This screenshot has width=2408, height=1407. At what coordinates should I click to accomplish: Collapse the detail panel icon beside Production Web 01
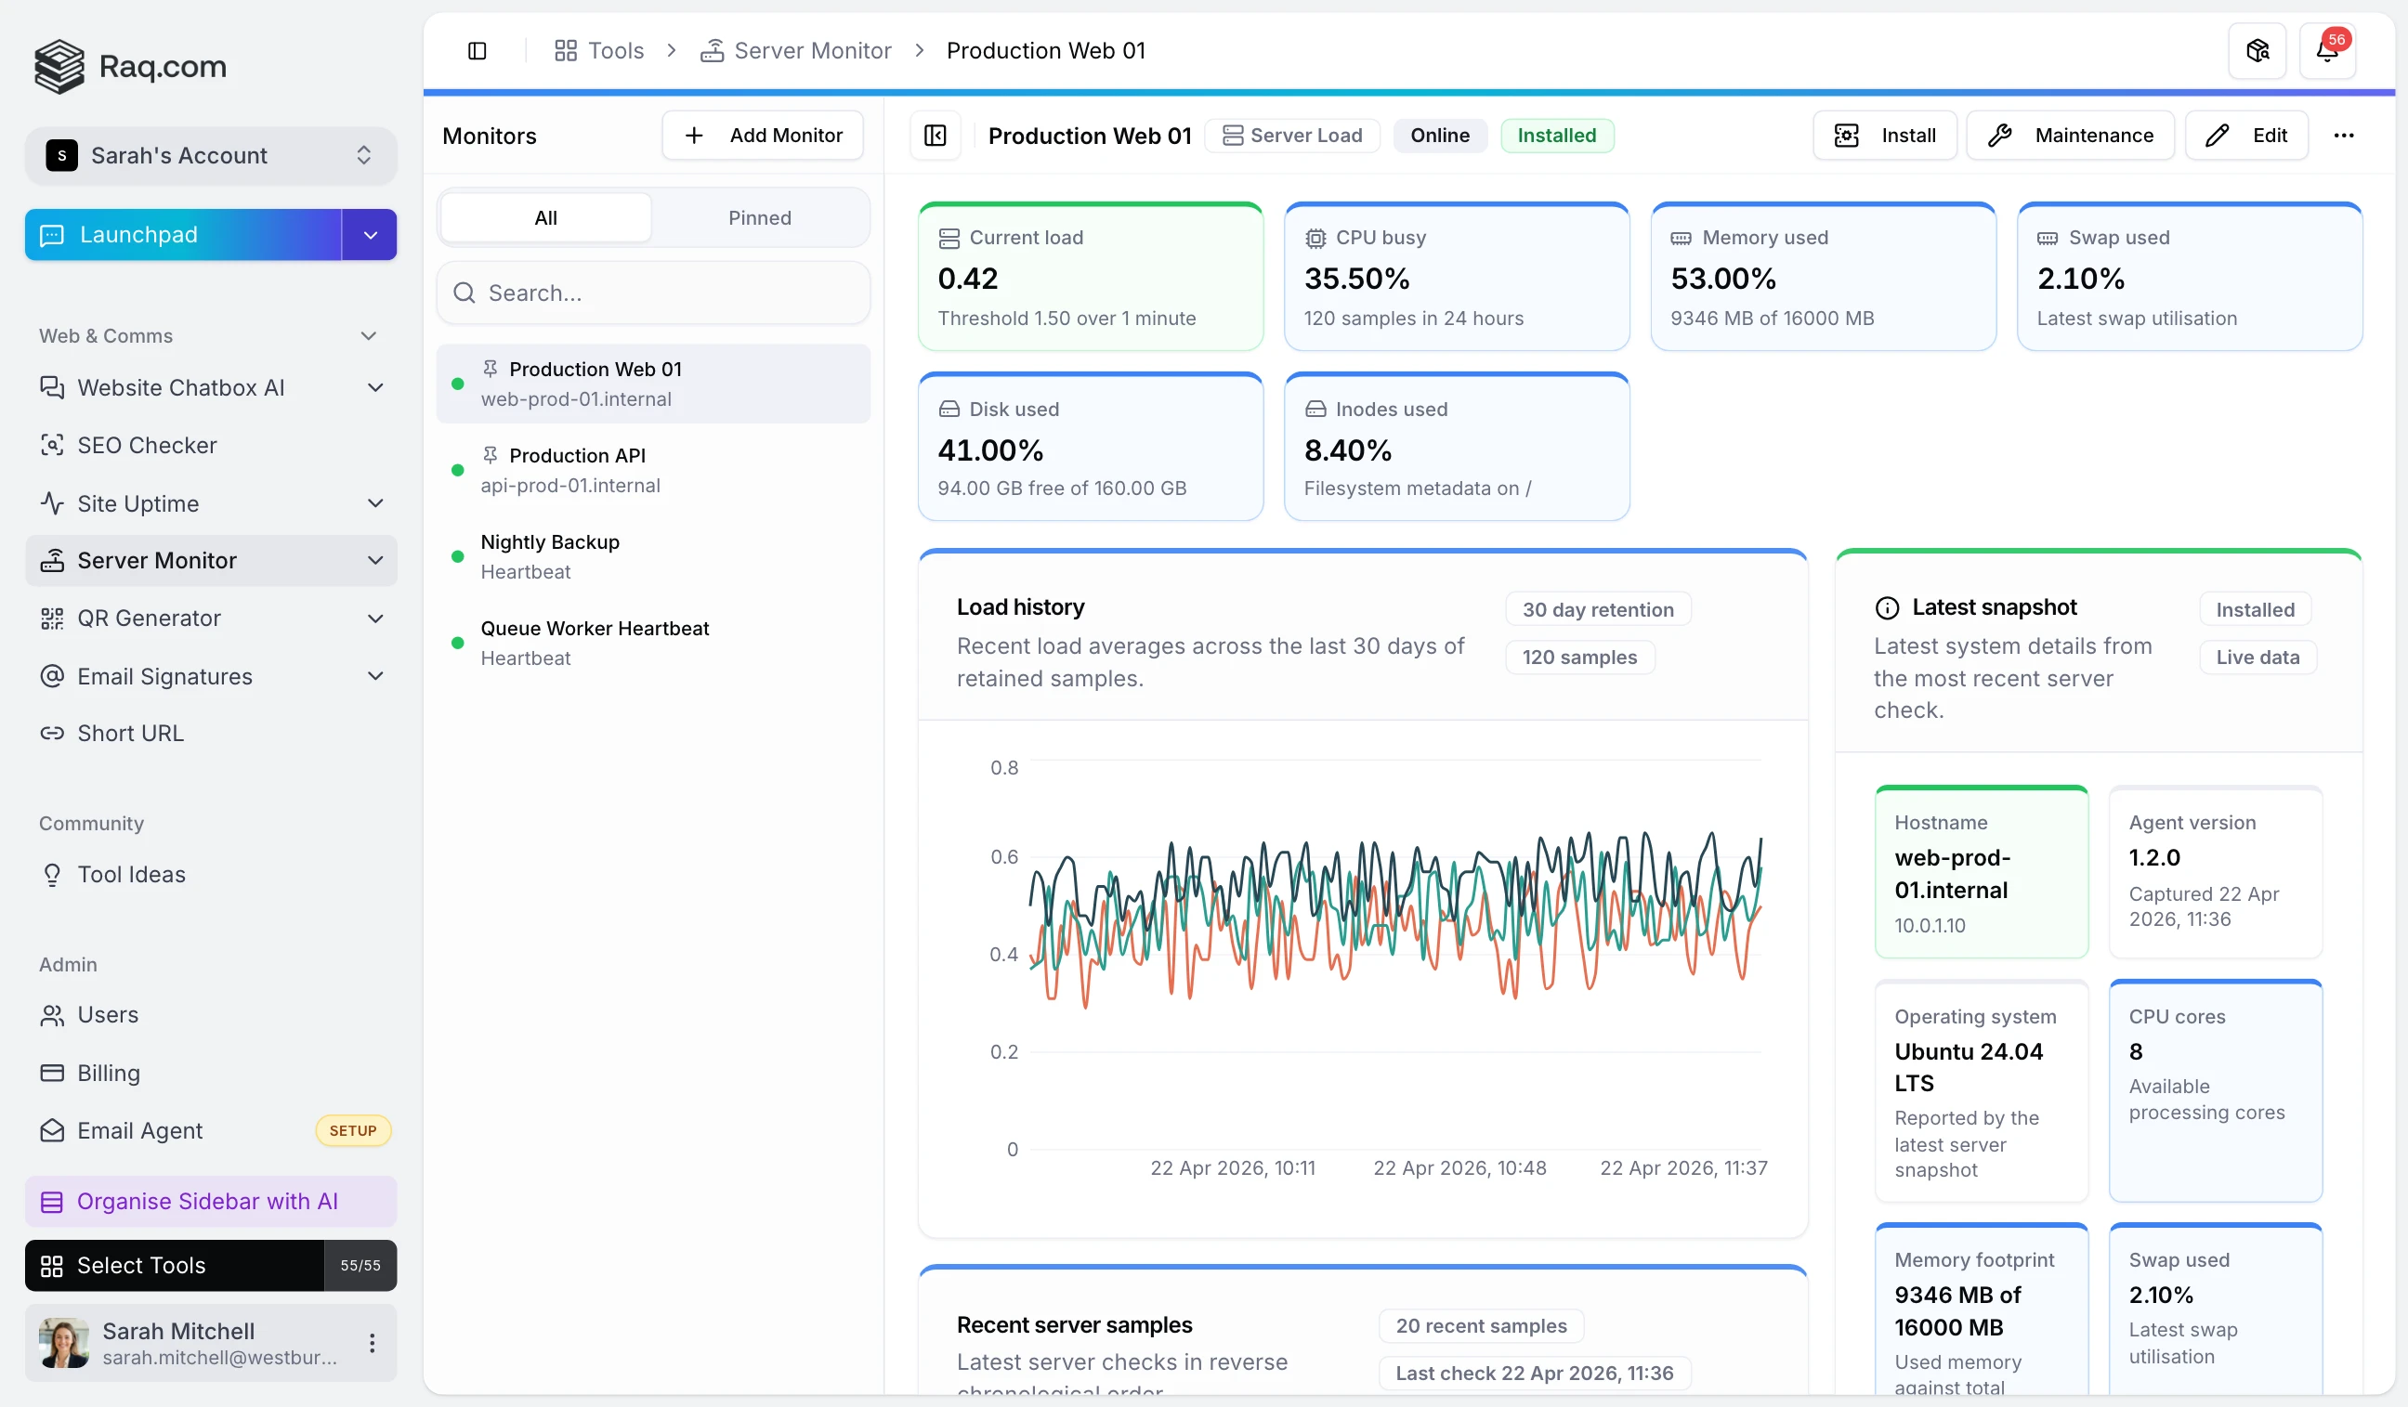point(935,135)
